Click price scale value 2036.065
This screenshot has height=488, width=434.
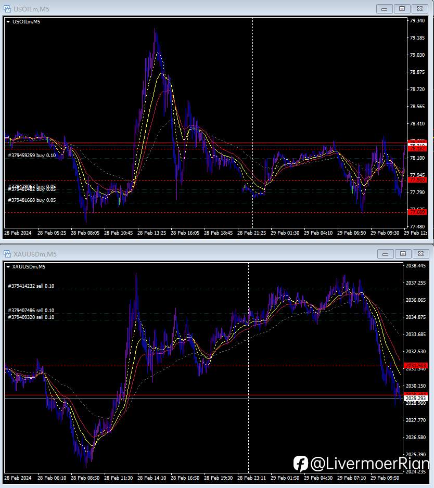[416, 300]
